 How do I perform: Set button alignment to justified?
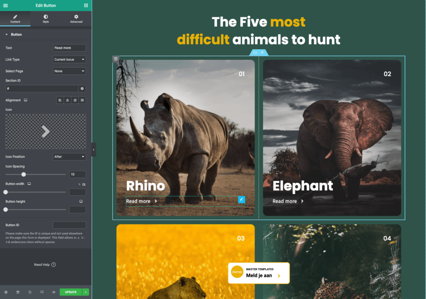point(82,100)
